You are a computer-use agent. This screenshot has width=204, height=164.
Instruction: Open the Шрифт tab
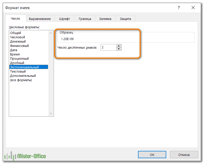click(x=64, y=19)
